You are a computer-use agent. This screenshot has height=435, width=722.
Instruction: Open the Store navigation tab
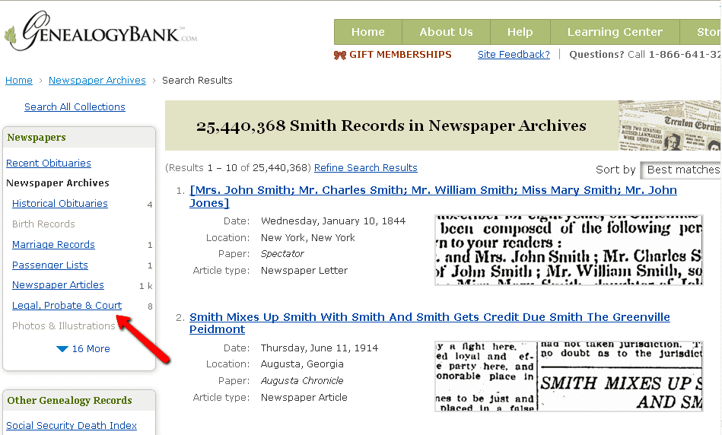pyautogui.click(x=701, y=32)
